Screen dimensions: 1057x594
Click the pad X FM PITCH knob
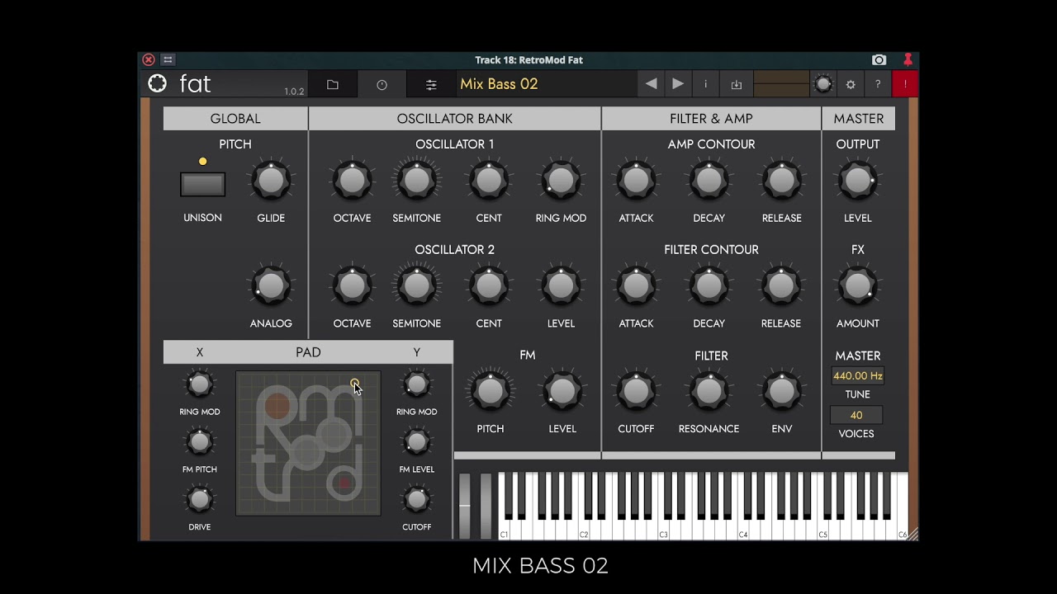point(199,442)
